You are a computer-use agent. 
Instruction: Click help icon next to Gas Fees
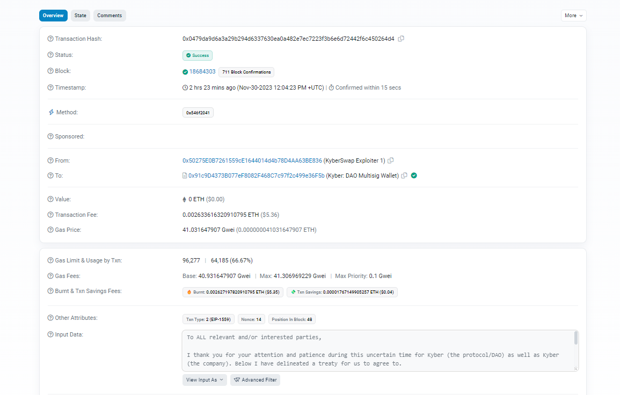click(50, 276)
